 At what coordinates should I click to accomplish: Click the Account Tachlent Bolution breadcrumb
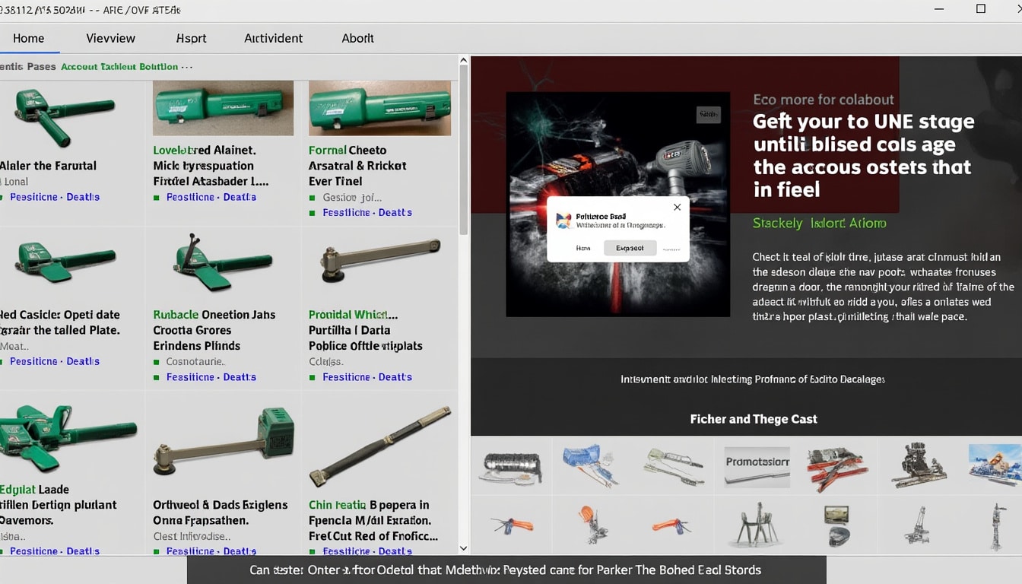tap(119, 67)
